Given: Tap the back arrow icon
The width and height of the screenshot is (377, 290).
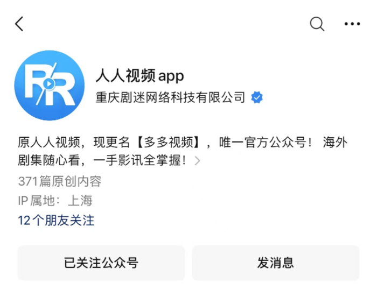Looking at the screenshot, I should [20, 24].
